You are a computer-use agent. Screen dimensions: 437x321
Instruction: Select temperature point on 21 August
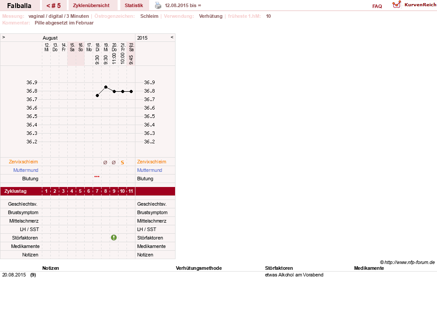(x=123, y=91)
